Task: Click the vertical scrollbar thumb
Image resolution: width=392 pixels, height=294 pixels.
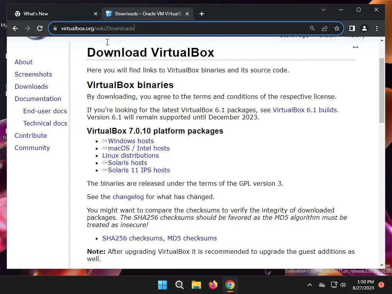Action: pyautogui.click(x=382, y=90)
